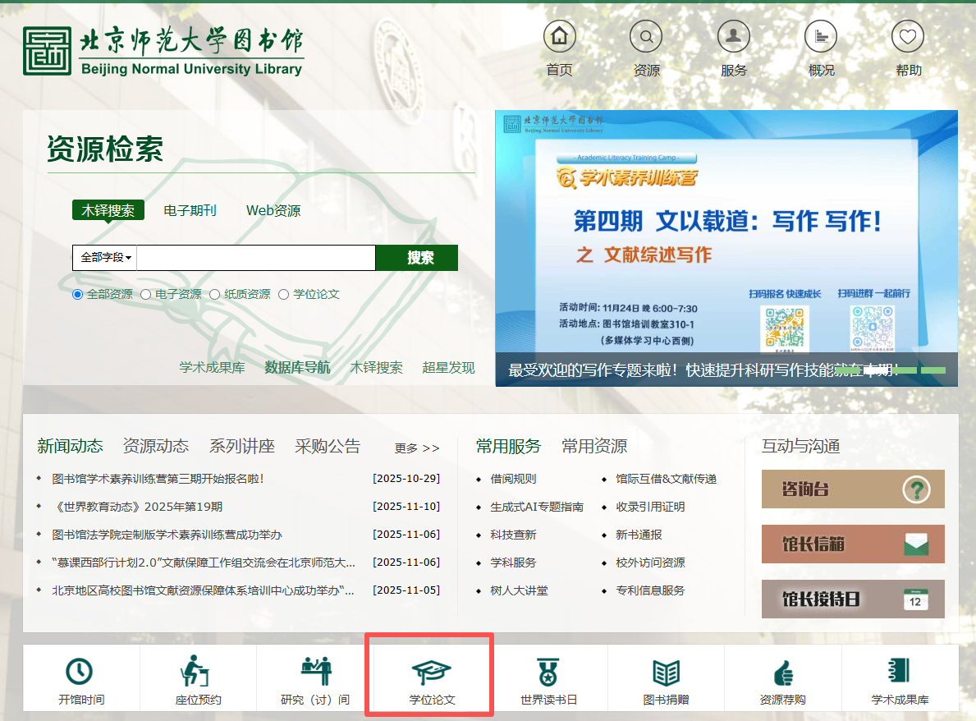
Task: Expand the 全部字段 field dropdown
Action: (x=105, y=258)
